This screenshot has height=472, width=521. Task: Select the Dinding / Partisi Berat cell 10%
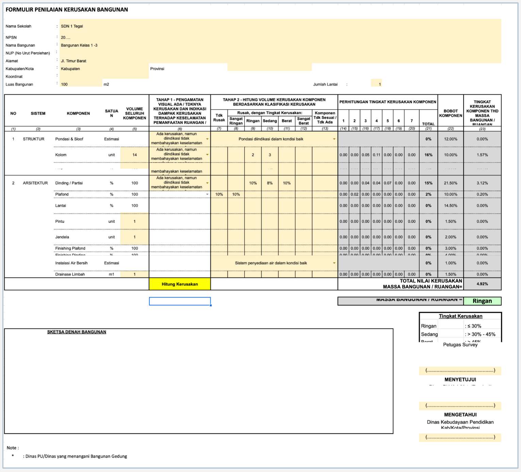point(287,183)
